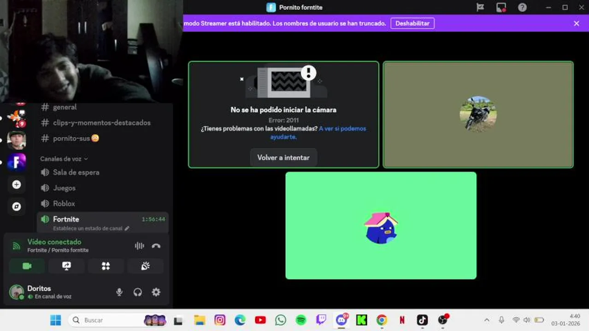Screen dimensions: 589x331
Task: Dismiss the Streamer mode purple banner
Action: pyautogui.click(x=576, y=23)
